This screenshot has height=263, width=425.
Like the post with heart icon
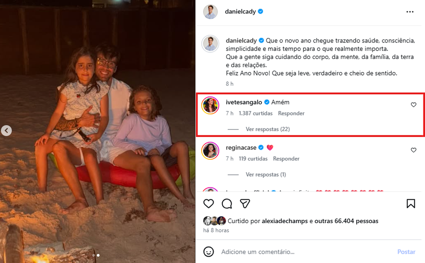pyautogui.click(x=208, y=204)
